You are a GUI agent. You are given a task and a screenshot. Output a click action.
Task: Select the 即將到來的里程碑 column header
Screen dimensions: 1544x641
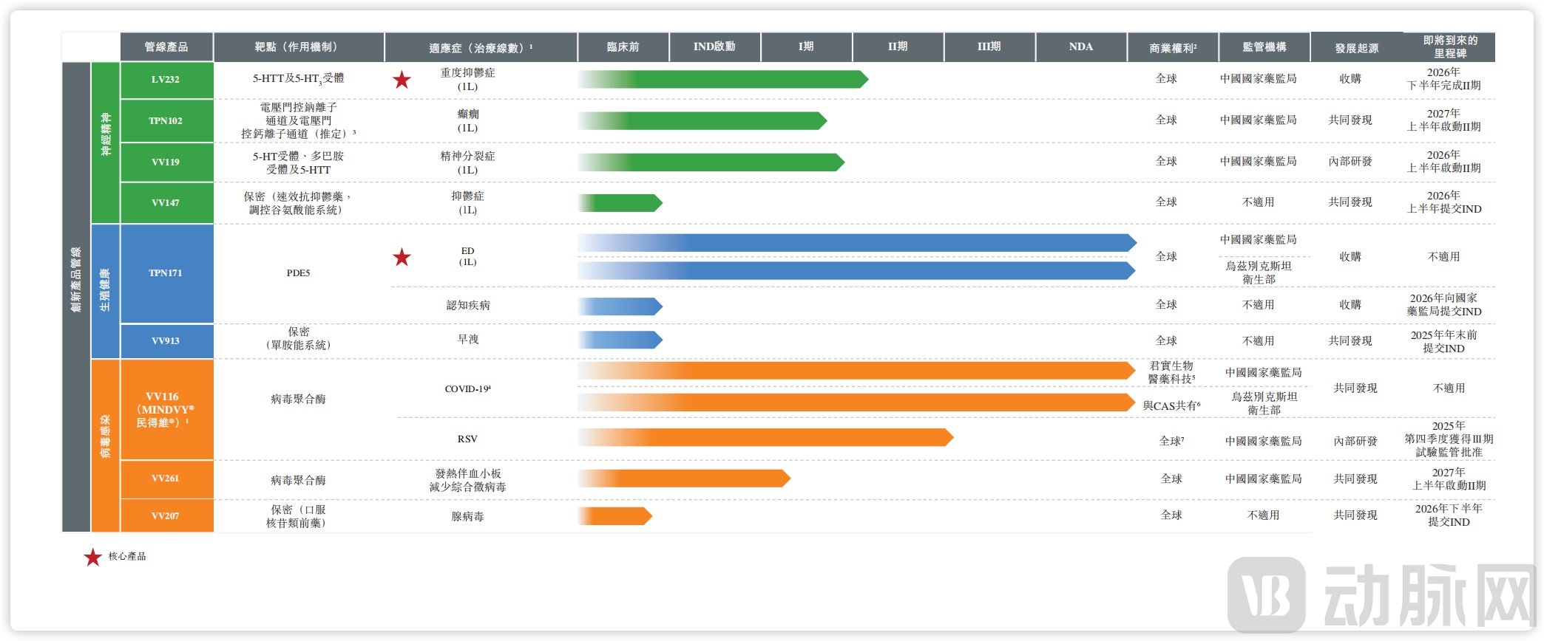point(1450,47)
